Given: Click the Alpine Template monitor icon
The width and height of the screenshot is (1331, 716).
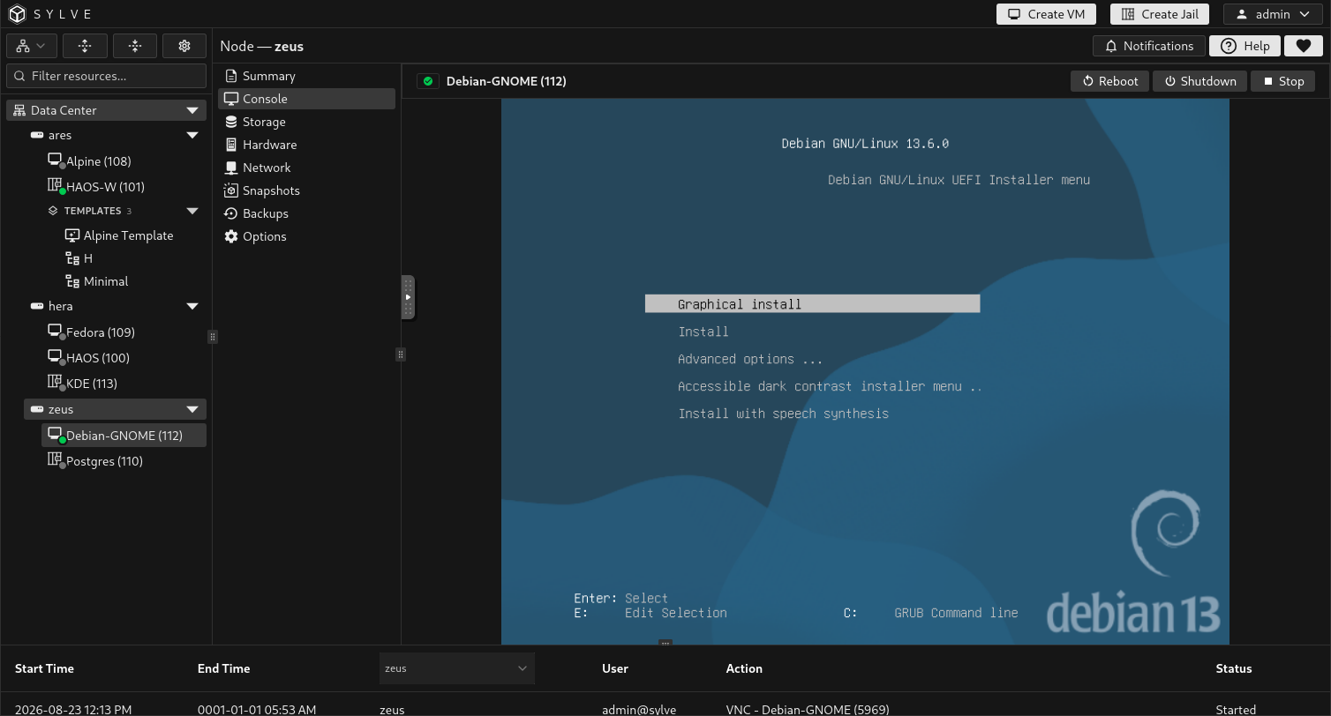Looking at the screenshot, I should coord(72,235).
